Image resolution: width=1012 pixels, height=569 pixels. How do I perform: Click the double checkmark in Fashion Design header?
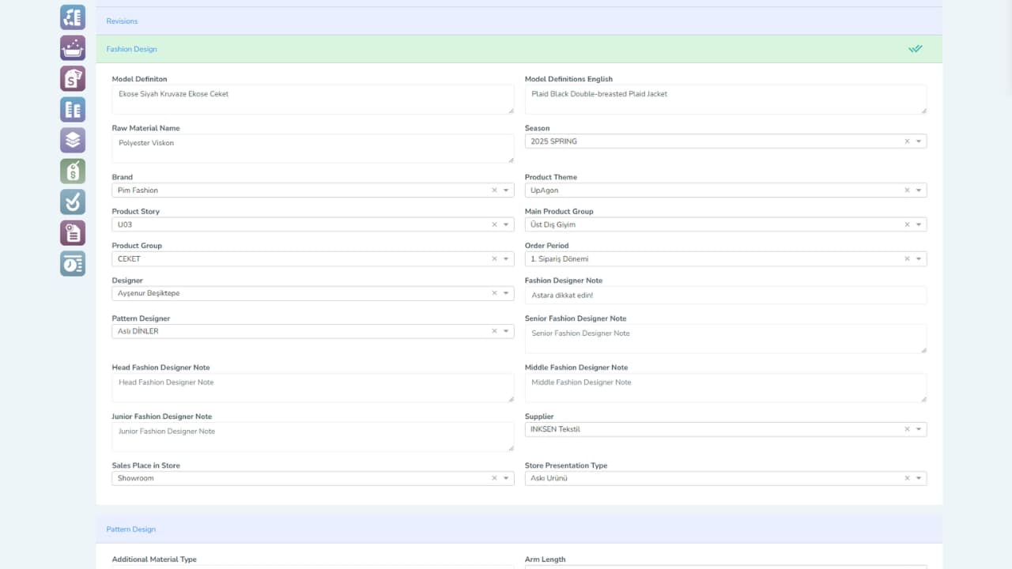click(x=915, y=49)
